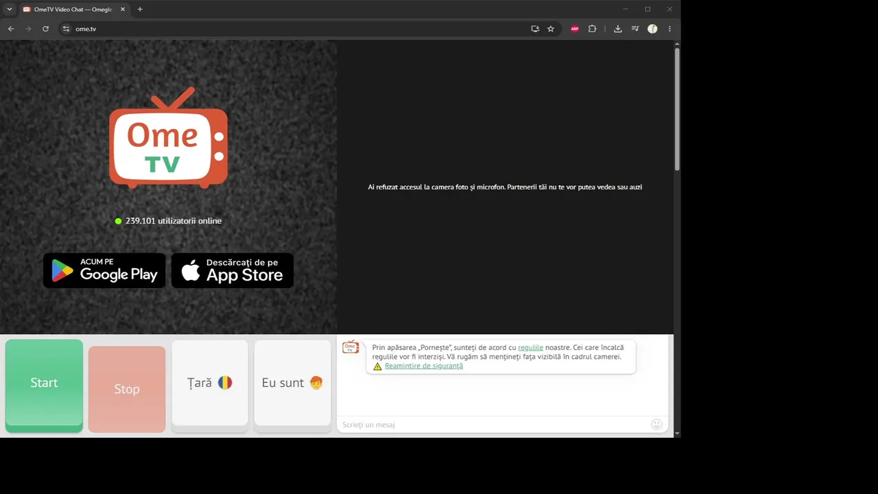Click the green online status dot
Viewport: 878px width, 494px height.
pyautogui.click(x=118, y=221)
